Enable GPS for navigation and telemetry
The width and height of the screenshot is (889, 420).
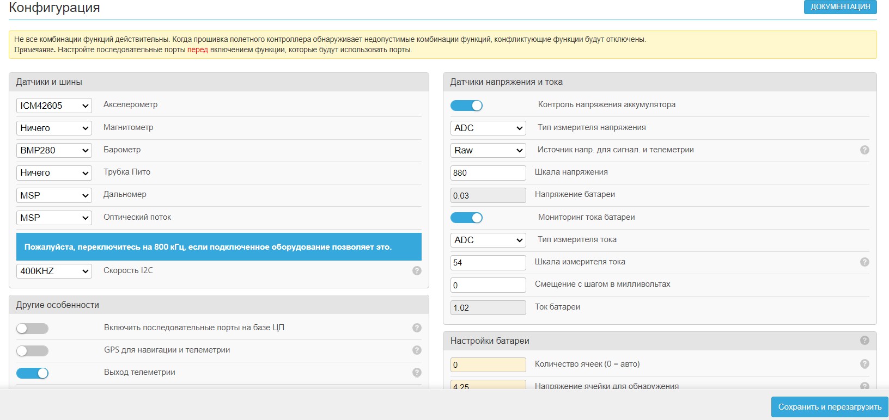click(x=32, y=351)
